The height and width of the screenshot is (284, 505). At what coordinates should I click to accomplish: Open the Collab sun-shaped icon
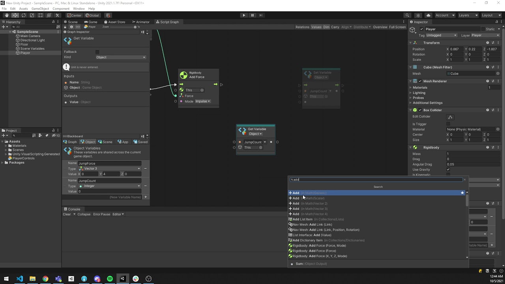click(418, 15)
